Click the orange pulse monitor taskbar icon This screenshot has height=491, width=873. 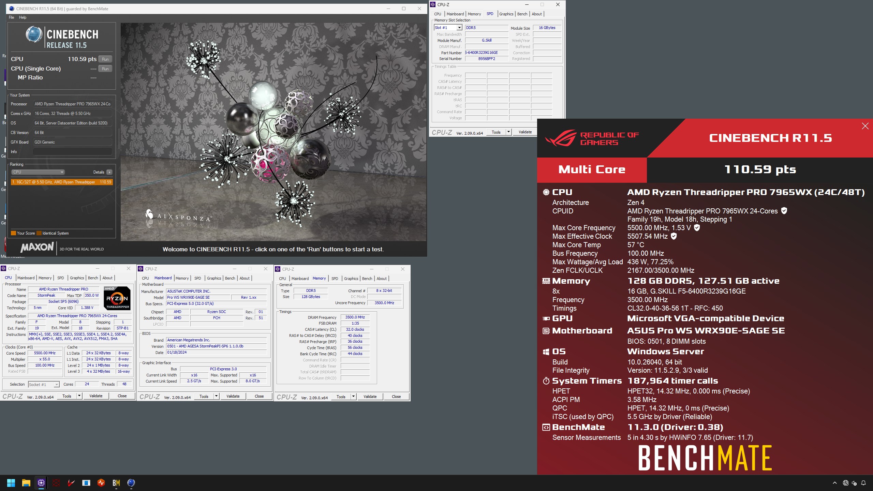pos(101,482)
